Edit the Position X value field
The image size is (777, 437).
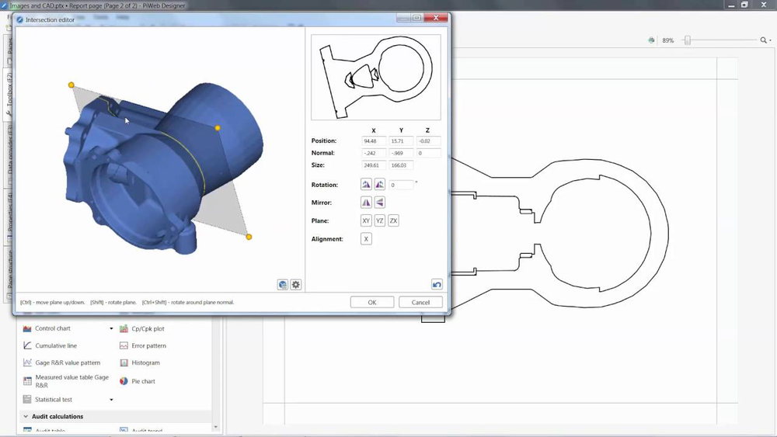coord(374,141)
